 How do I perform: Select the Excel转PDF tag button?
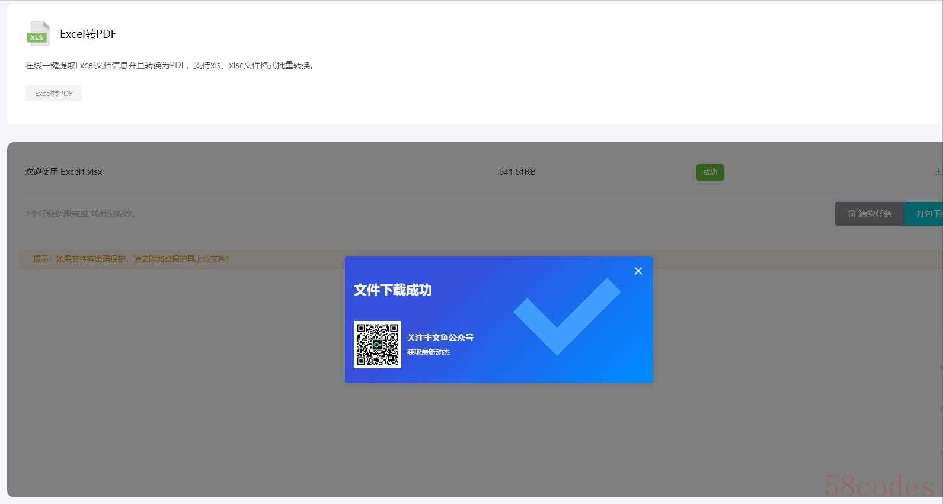(53, 93)
